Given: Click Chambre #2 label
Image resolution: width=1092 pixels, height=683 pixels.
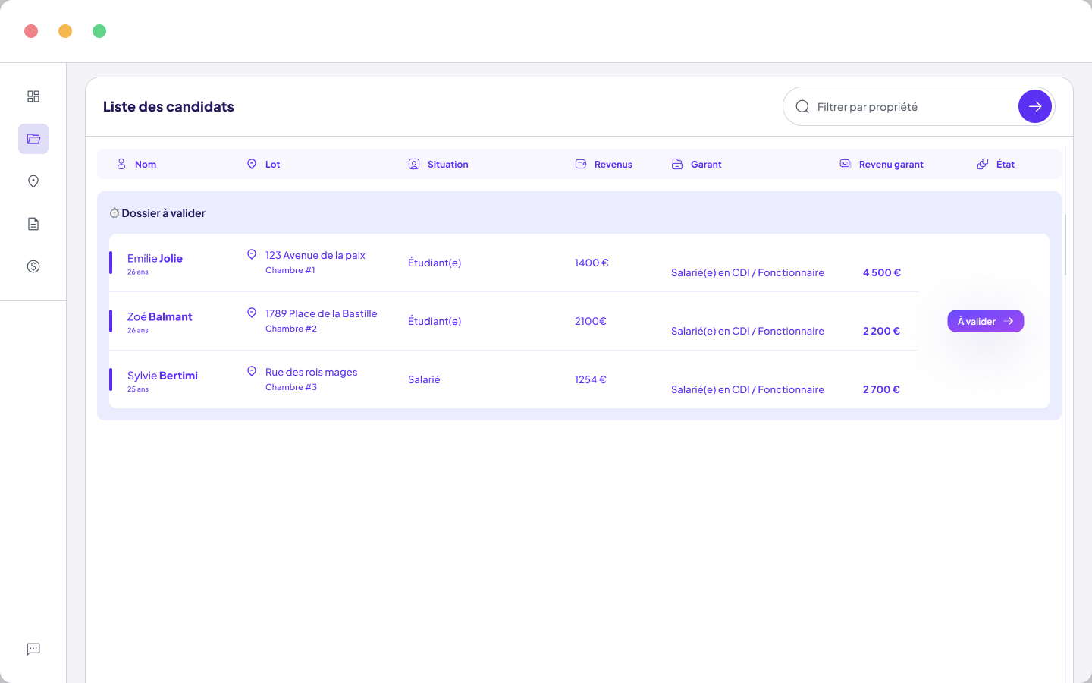Looking at the screenshot, I should [x=291, y=329].
